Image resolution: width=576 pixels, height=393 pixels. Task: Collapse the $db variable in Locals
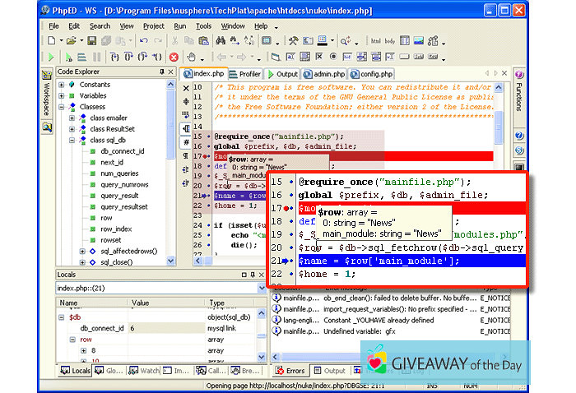coord(63,317)
